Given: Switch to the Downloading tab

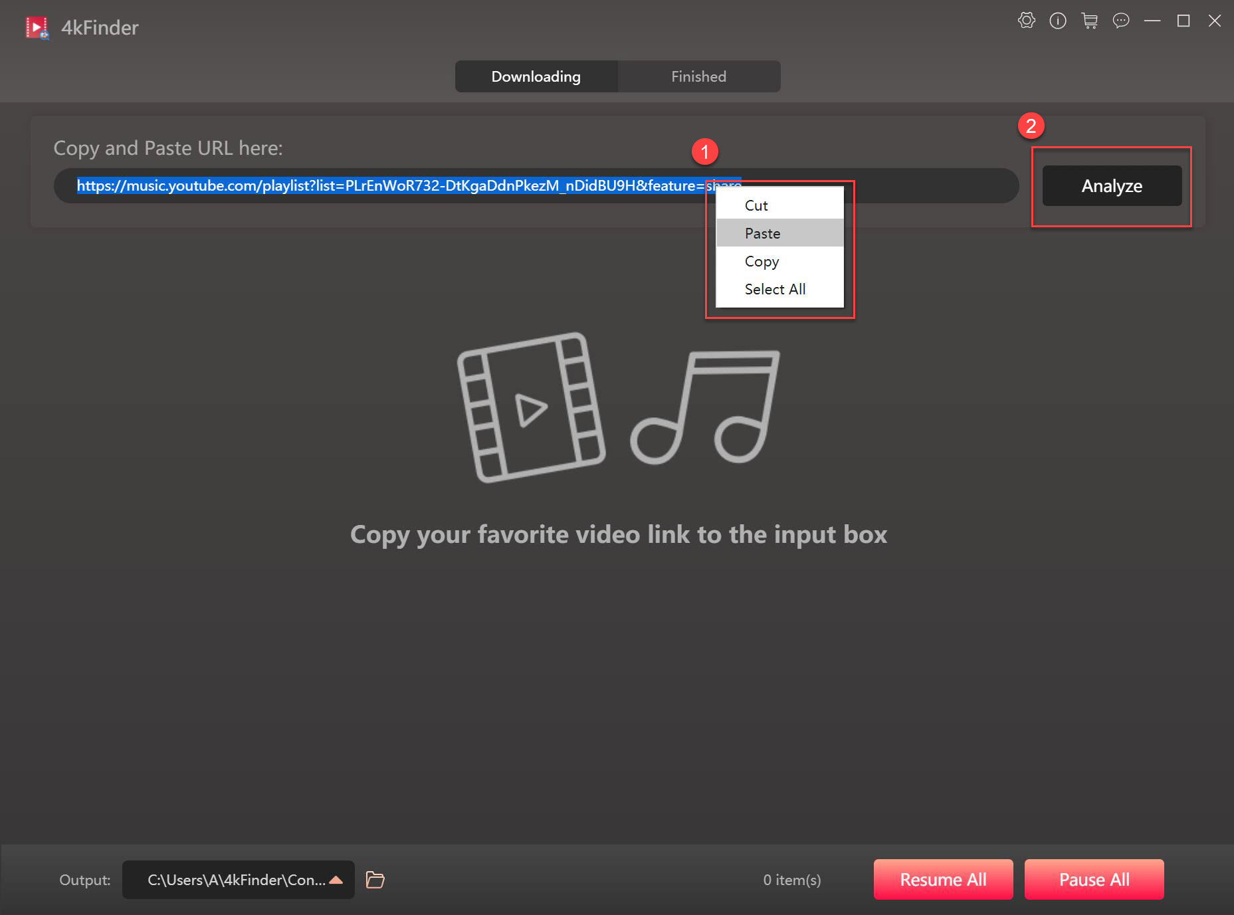Looking at the screenshot, I should tap(536, 76).
